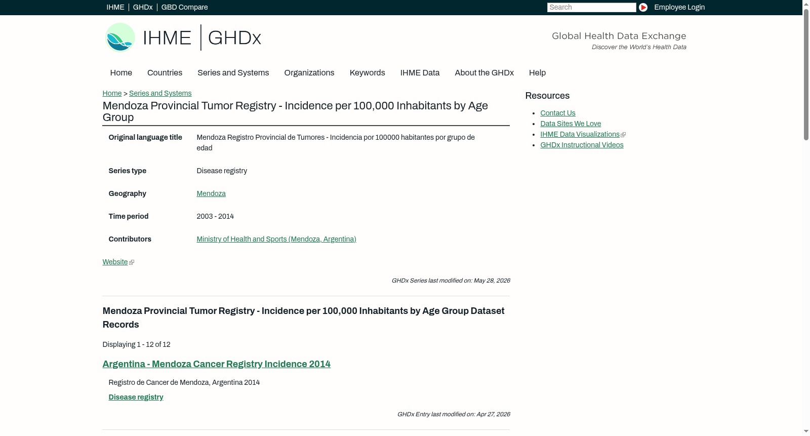Viewport: 810px width, 436px height.
Task: Open the About the GHDx menu
Action: tap(484, 73)
